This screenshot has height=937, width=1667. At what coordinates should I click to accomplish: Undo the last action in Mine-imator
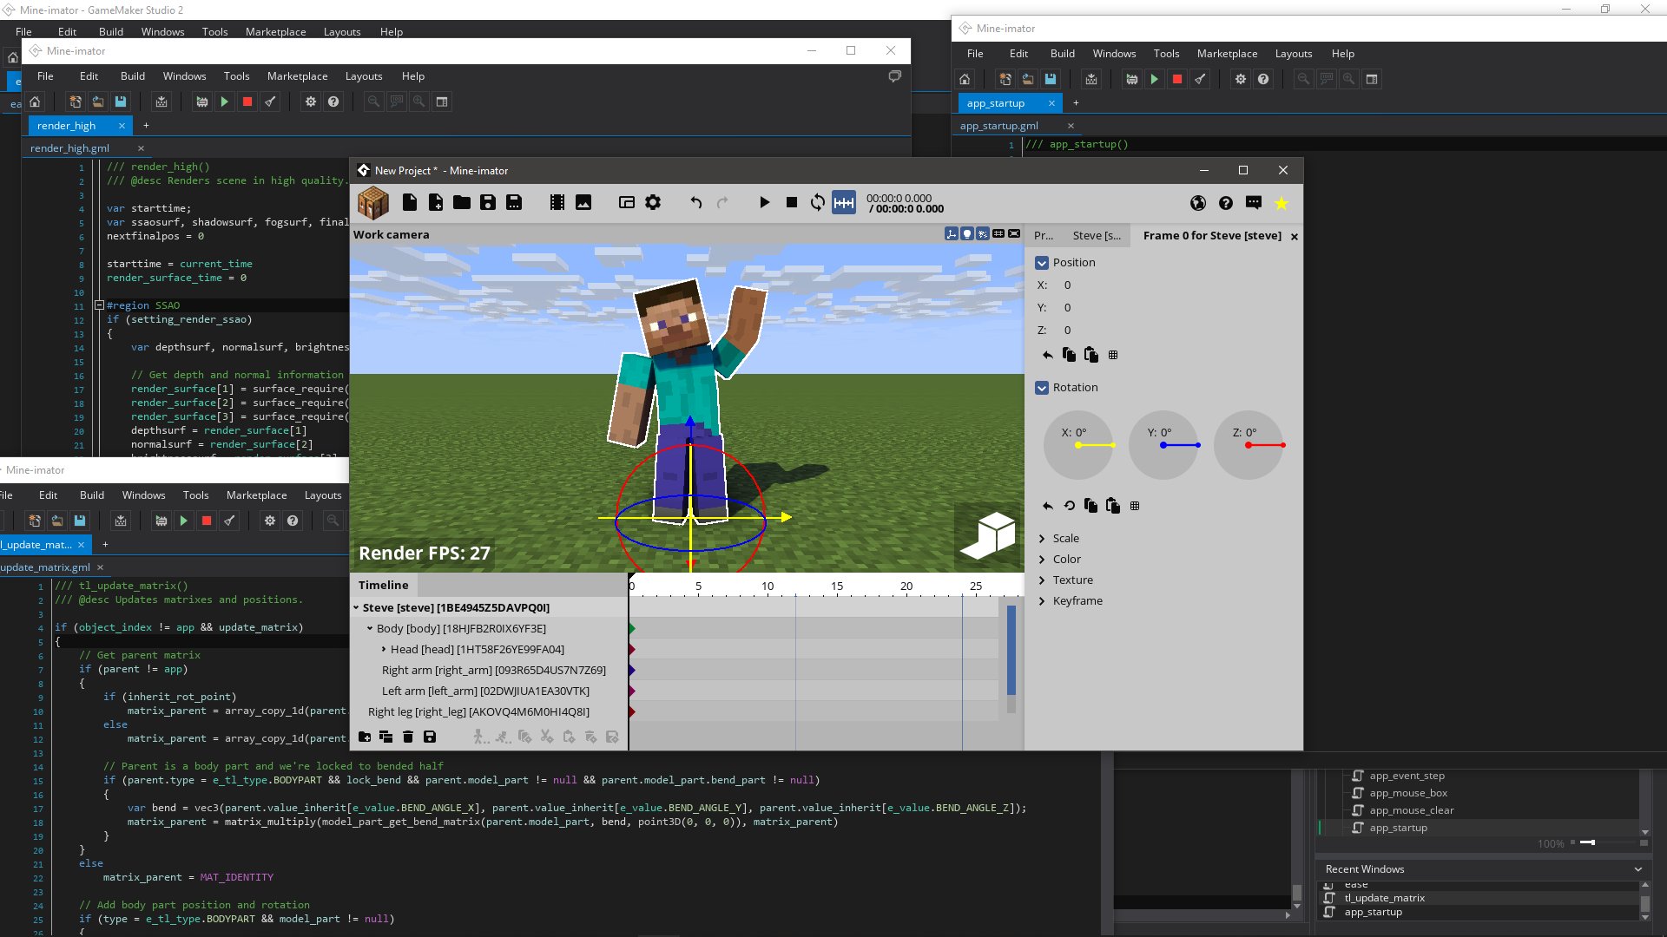[695, 202]
